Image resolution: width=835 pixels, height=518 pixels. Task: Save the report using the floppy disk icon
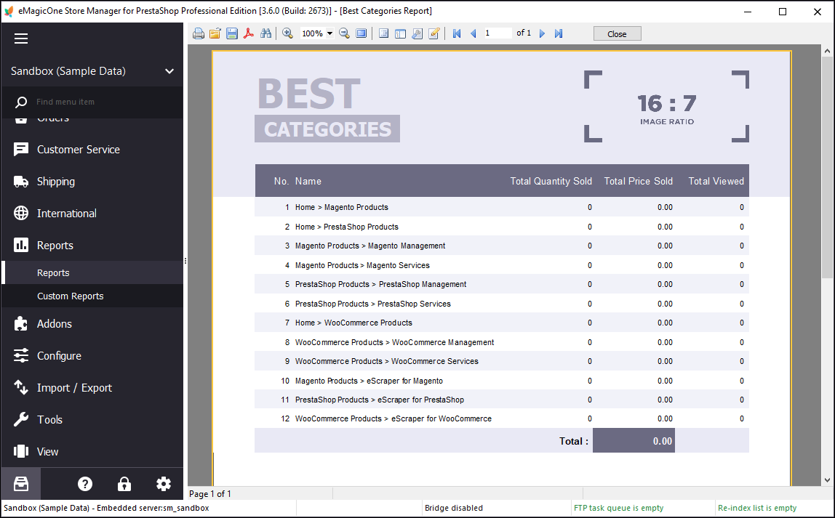pyautogui.click(x=232, y=33)
